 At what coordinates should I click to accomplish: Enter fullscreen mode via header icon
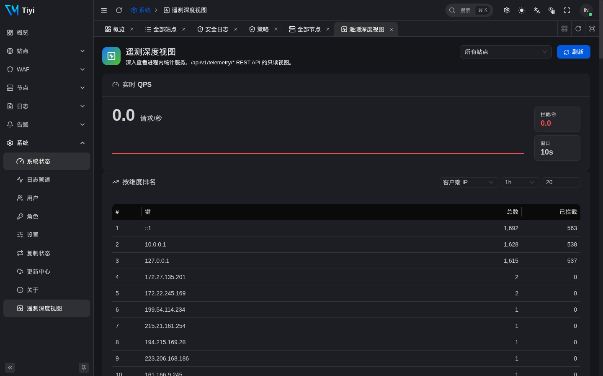point(567,10)
